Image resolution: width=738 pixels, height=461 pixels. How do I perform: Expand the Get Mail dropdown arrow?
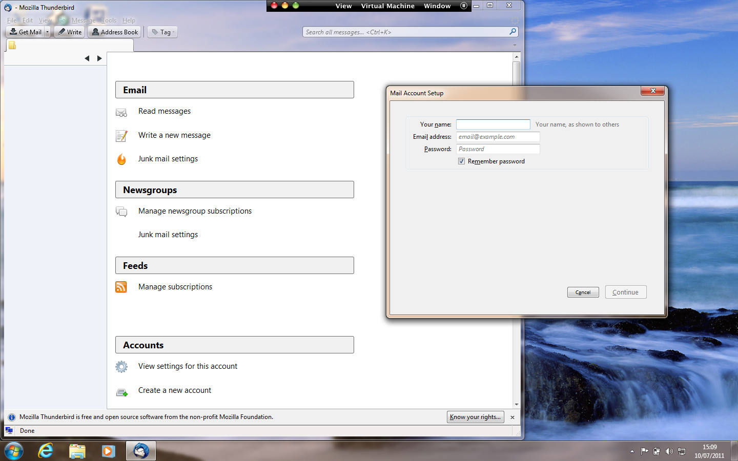click(x=47, y=32)
